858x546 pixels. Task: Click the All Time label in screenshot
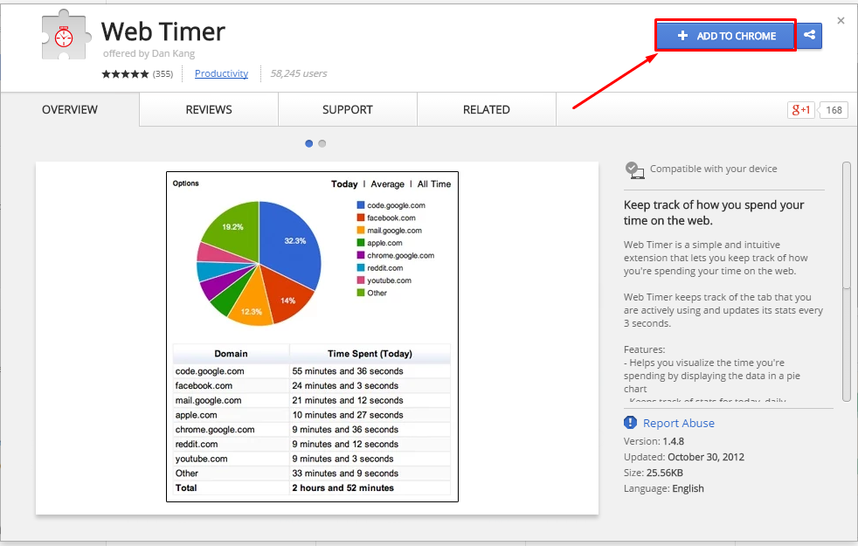pos(434,183)
